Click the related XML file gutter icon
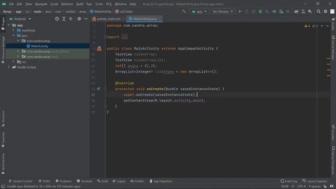The image size is (336, 189). (99, 49)
